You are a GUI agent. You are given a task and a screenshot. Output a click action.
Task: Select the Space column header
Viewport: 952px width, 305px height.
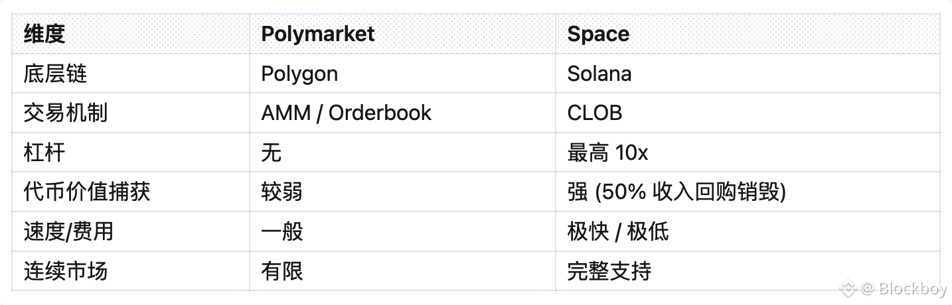click(x=598, y=34)
